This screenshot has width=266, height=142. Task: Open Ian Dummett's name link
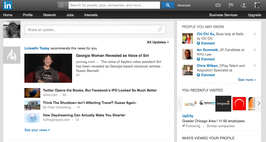click(208, 50)
